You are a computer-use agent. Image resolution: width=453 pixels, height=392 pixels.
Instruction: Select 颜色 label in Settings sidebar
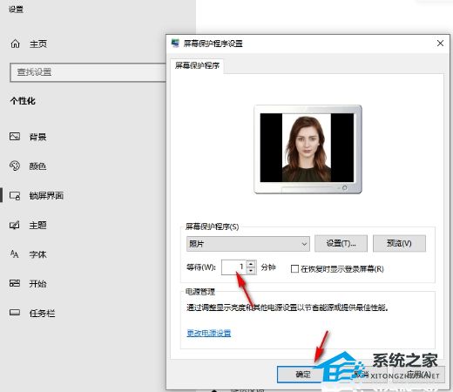(x=37, y=166)
